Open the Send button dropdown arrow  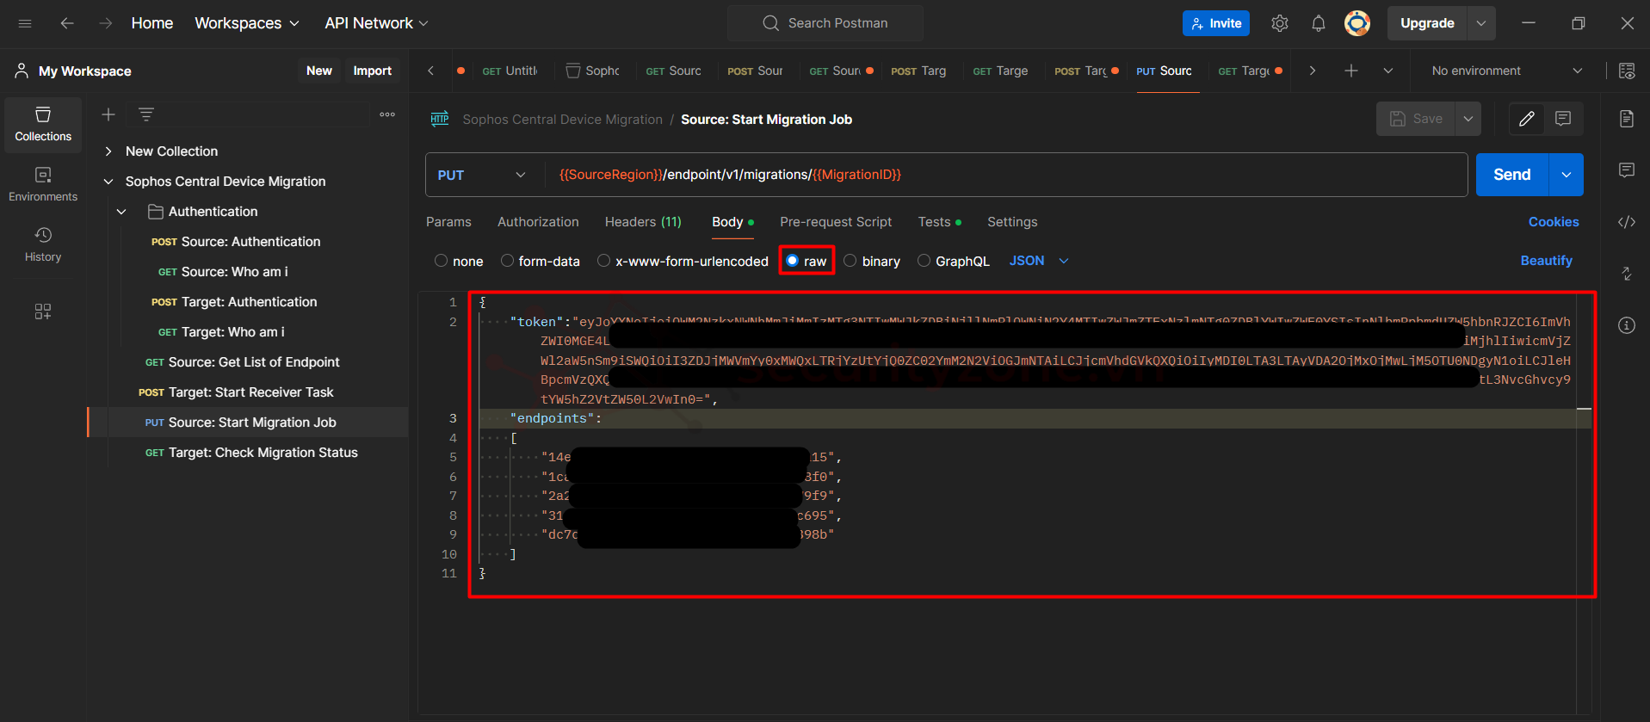[1567, 175]
